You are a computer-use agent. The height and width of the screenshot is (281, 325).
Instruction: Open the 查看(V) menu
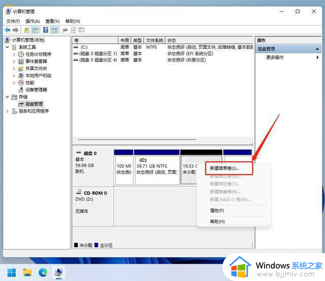click(52, 21)
